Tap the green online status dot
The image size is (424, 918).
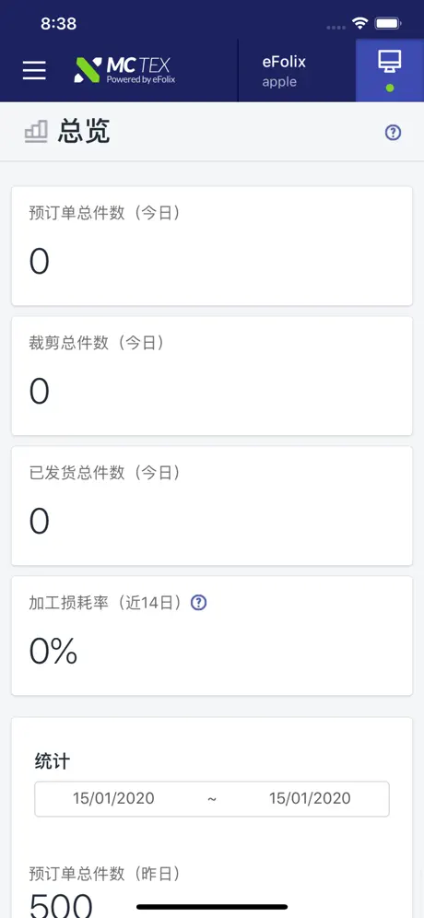click(x=390, y=88)
